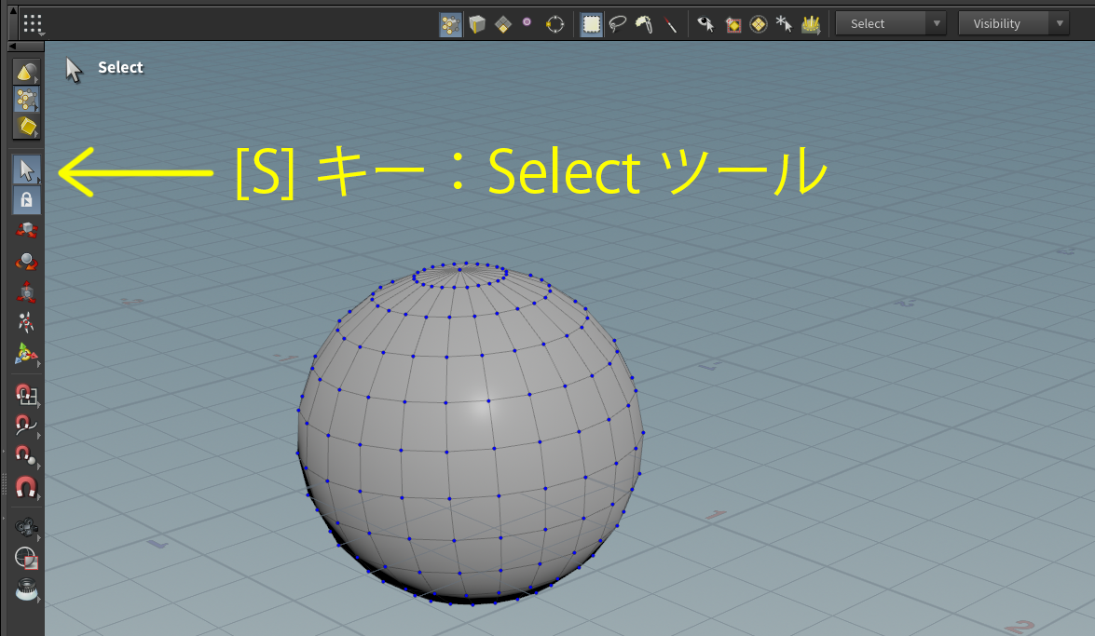Open the dotted-grid pane options menu
The width and height of the screenshot is (1095, 636).
click(33, 23)
